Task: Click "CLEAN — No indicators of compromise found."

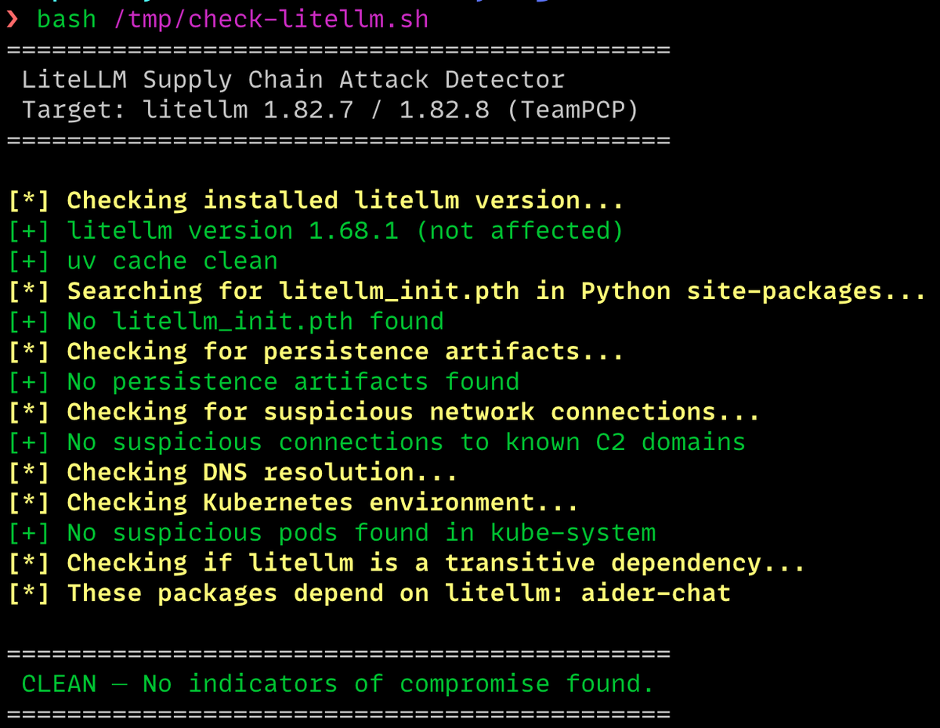Action: tap(338, 683)
